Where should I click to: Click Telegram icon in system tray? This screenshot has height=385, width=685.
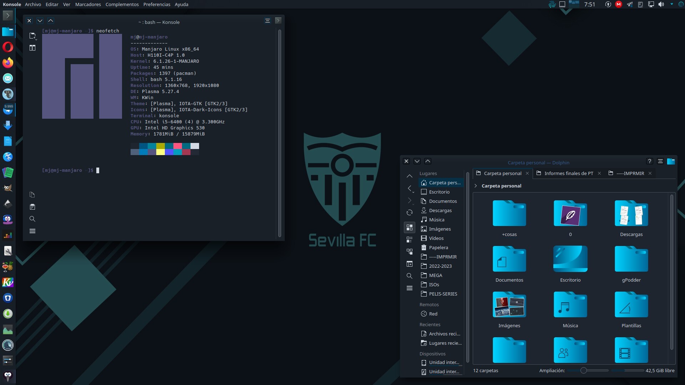click(x=630, y=4)
